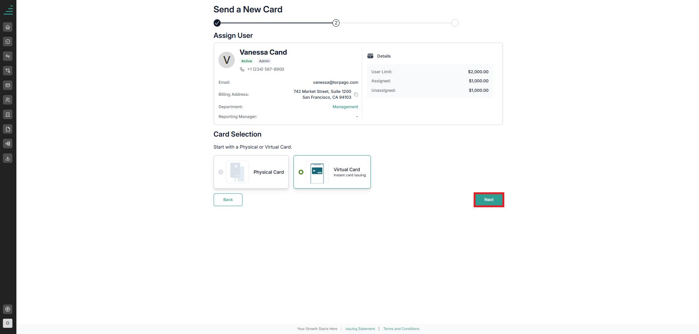Click the Next button

[x=489, y=200]
